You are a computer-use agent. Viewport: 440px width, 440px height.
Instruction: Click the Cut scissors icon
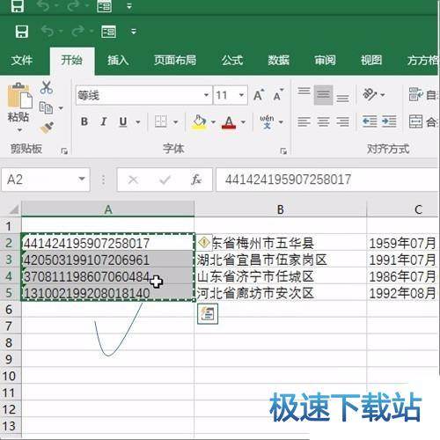coord(47,87)
